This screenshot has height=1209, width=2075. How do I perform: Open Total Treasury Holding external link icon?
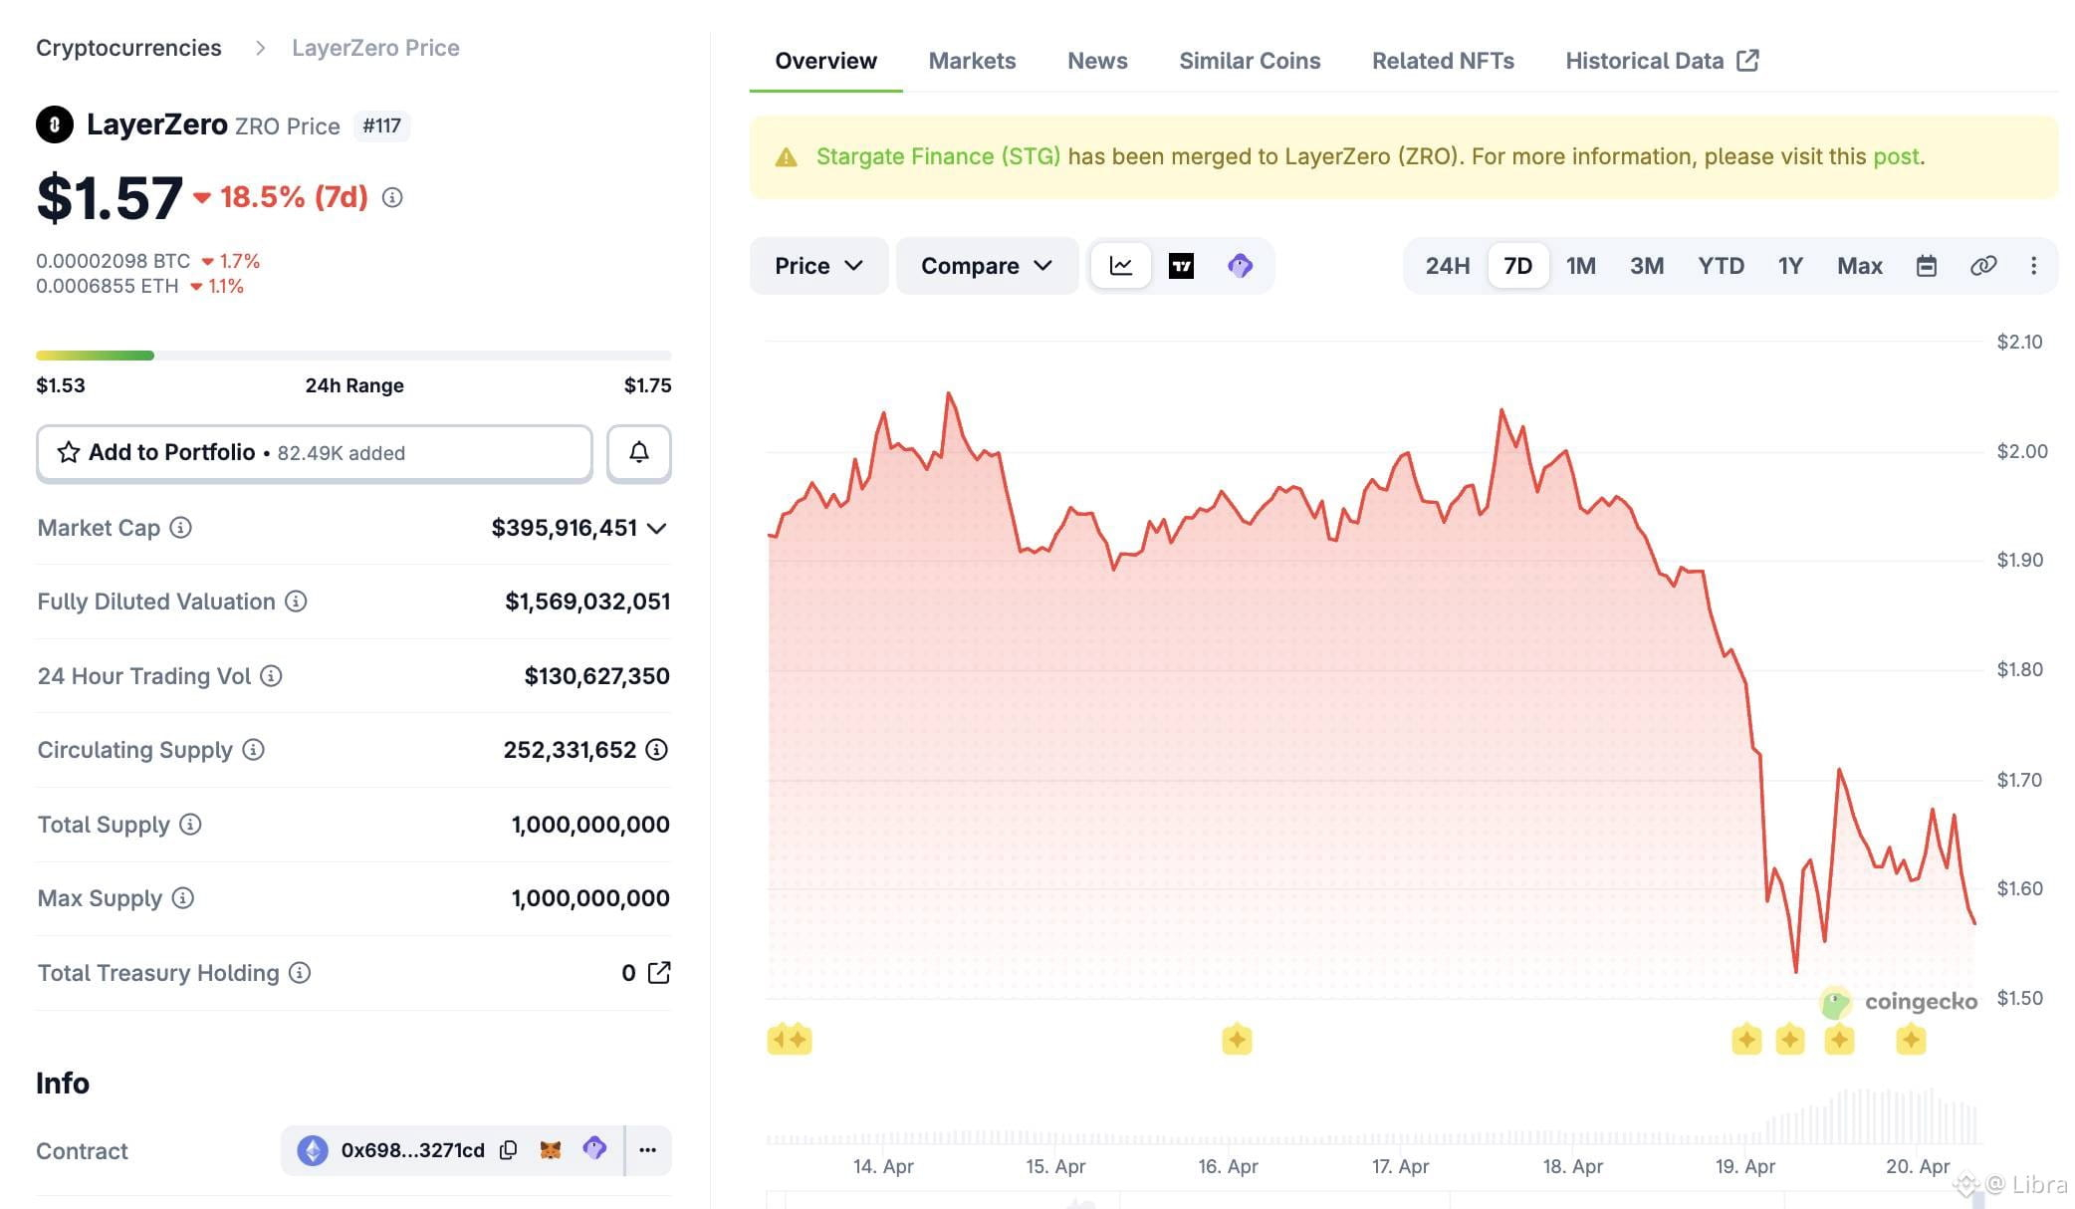click(x=659, y=973)
